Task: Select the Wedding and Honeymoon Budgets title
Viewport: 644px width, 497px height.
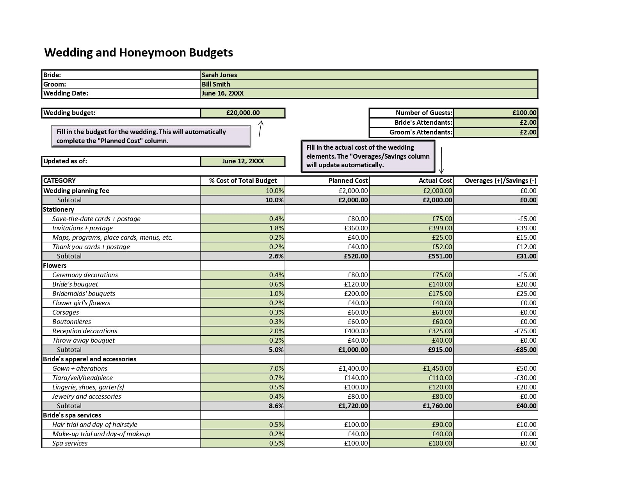Action: coord(139,52)
